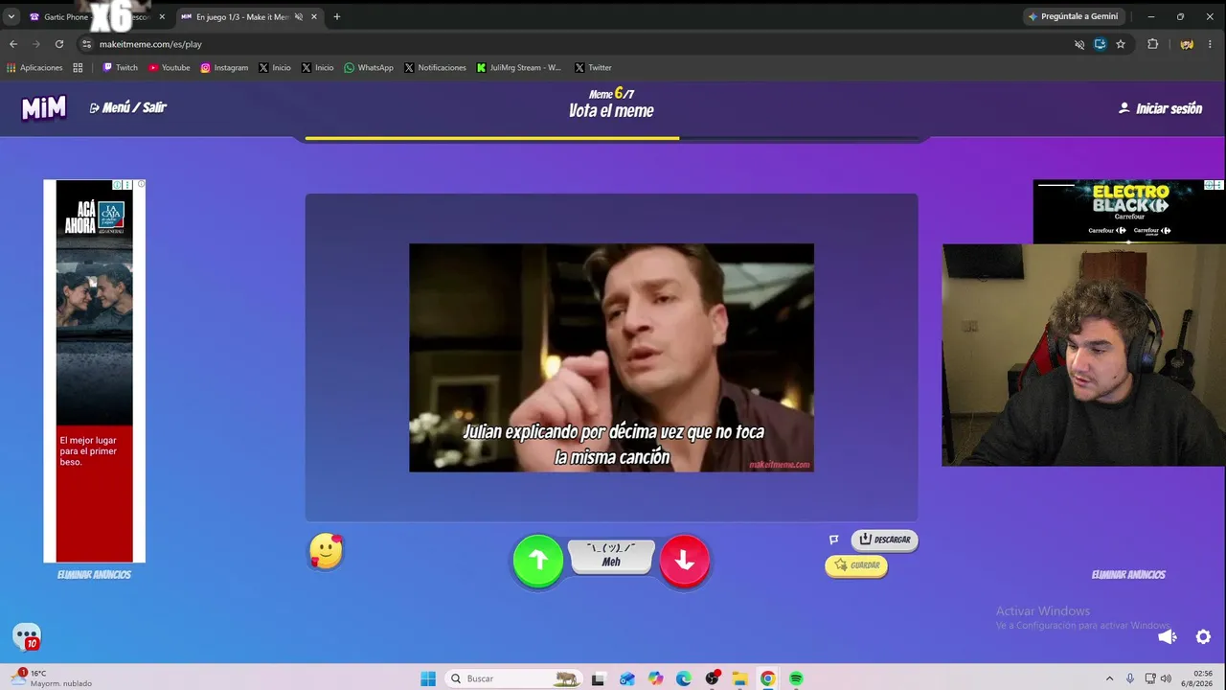The height and width of the screenshot is (690, 1226).
Task: Open ad choices info icon on left ad
Action: click(118, 185)
